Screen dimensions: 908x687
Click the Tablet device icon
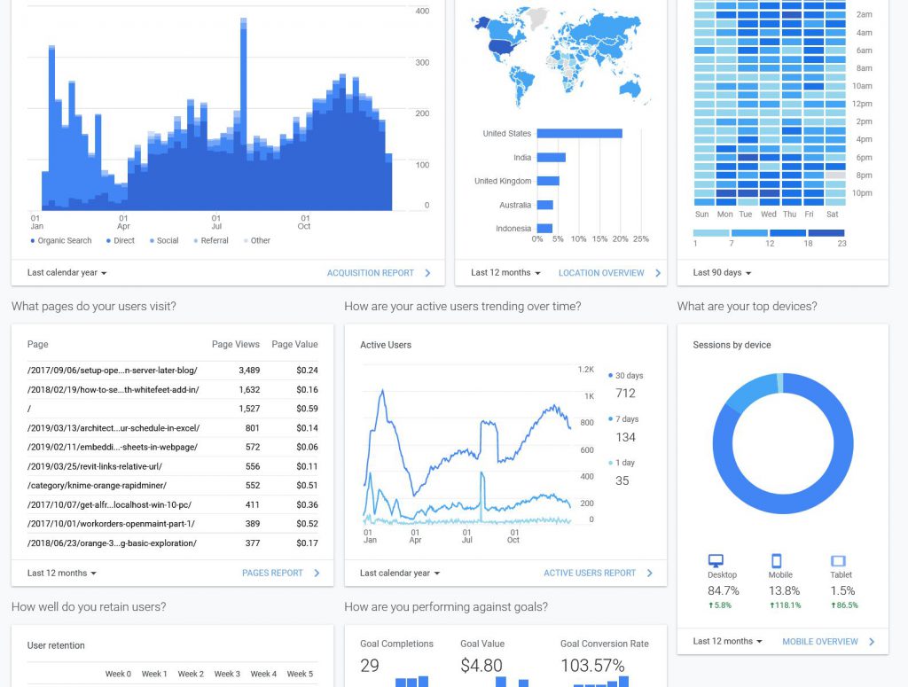pyautogui.click(x=837, y=561)
